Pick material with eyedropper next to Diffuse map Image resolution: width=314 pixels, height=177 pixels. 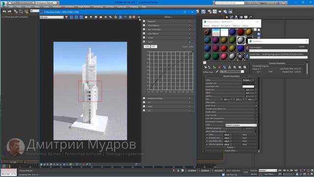click(x=217, y=72)
